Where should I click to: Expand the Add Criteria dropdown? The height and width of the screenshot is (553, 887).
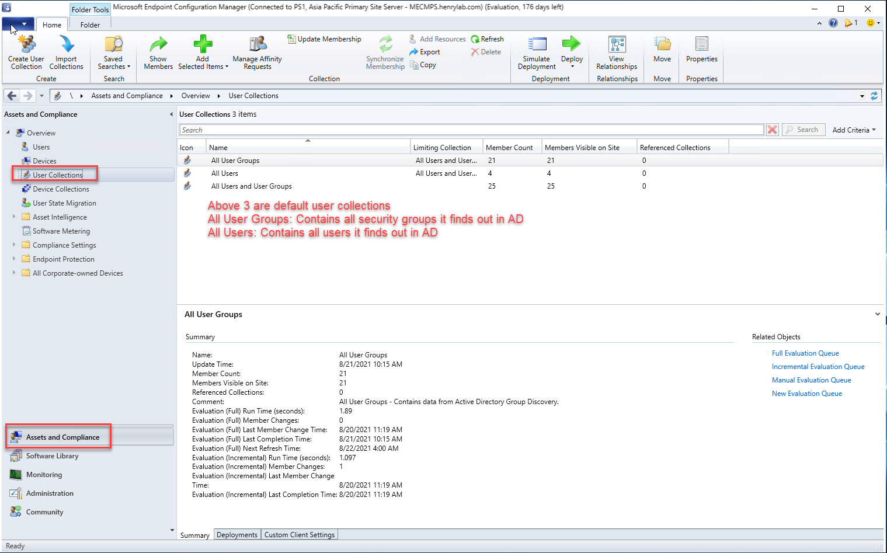(854, 130)
